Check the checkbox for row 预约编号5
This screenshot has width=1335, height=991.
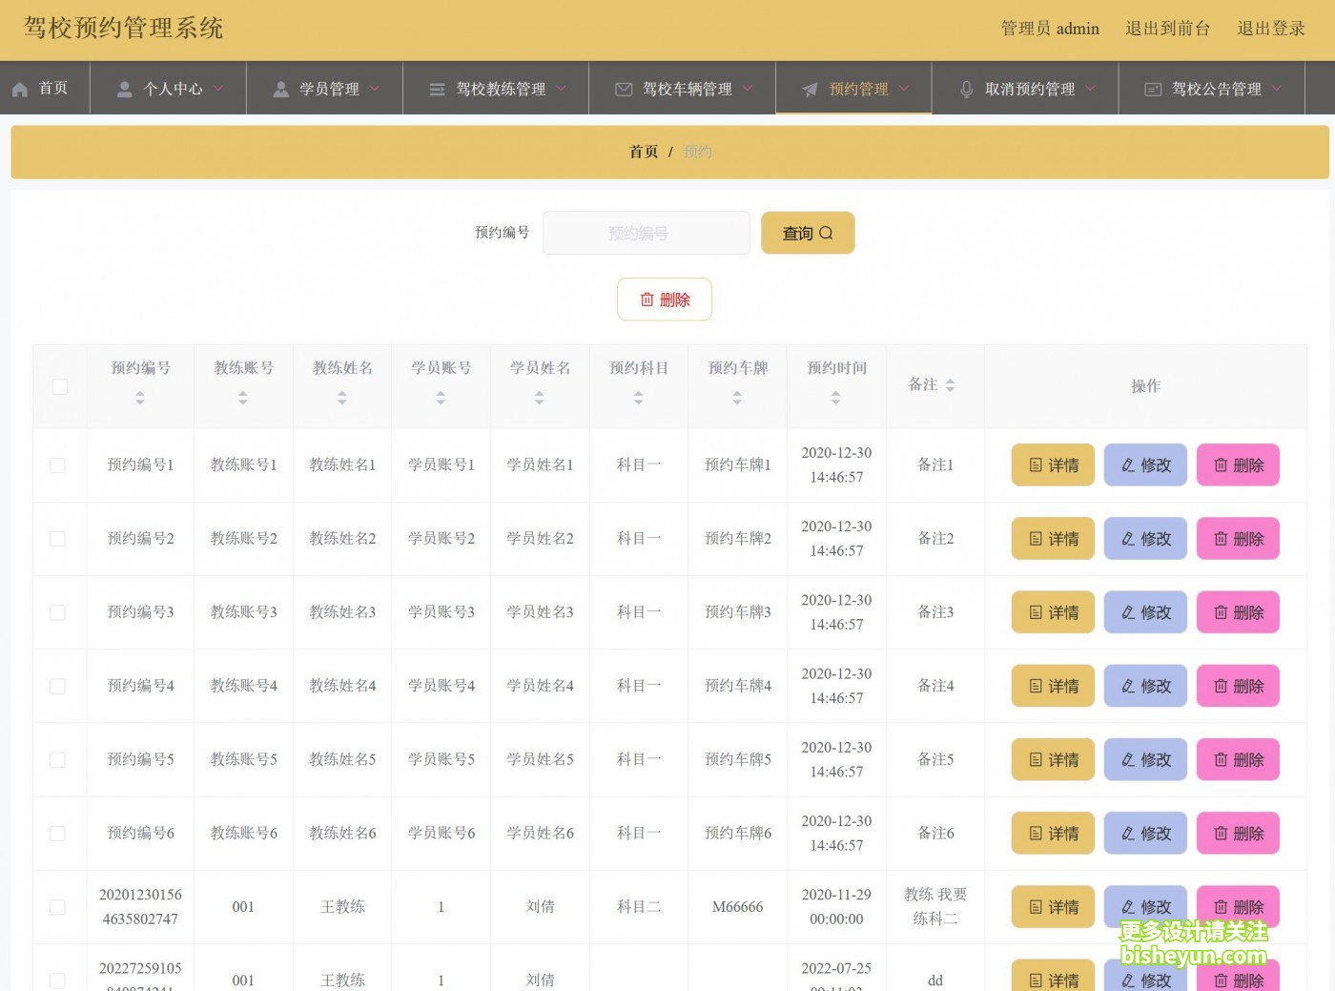pyautogui.click(x=57, y=760)
